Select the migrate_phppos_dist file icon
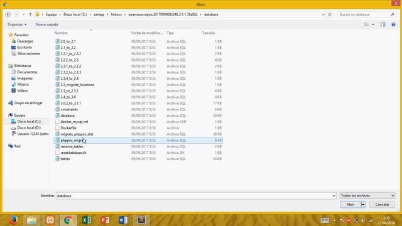The width and height of the screenshot is (402, 226). coord(57,134)
